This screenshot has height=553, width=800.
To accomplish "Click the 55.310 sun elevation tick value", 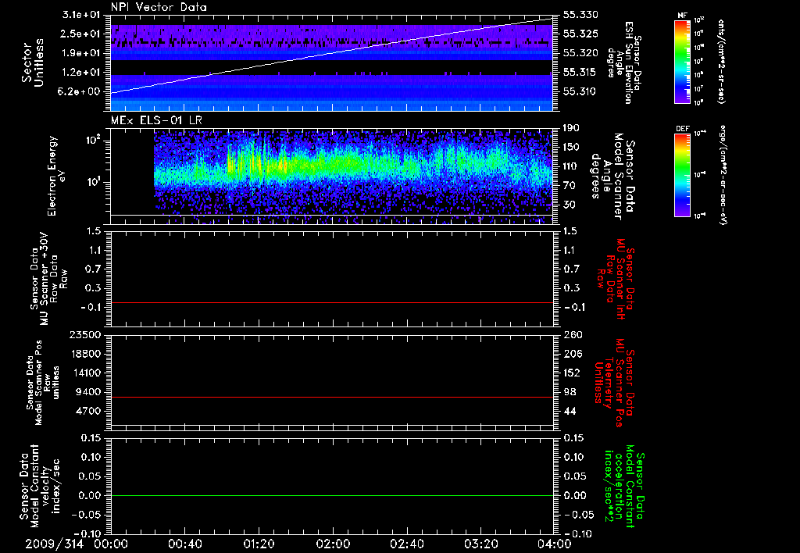I will coord(580,92).
